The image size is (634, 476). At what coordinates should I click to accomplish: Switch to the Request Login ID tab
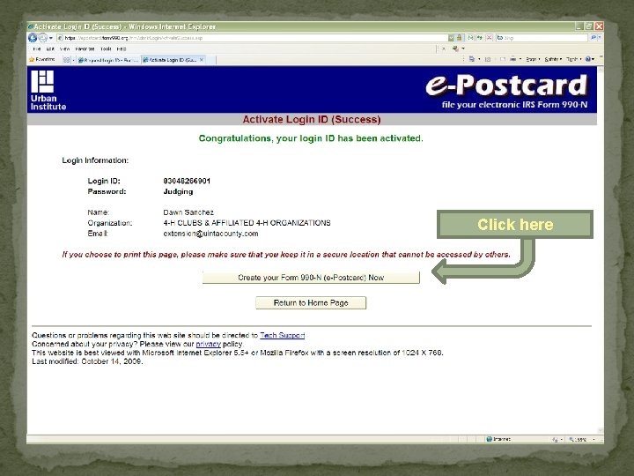[x=108, y=60]
